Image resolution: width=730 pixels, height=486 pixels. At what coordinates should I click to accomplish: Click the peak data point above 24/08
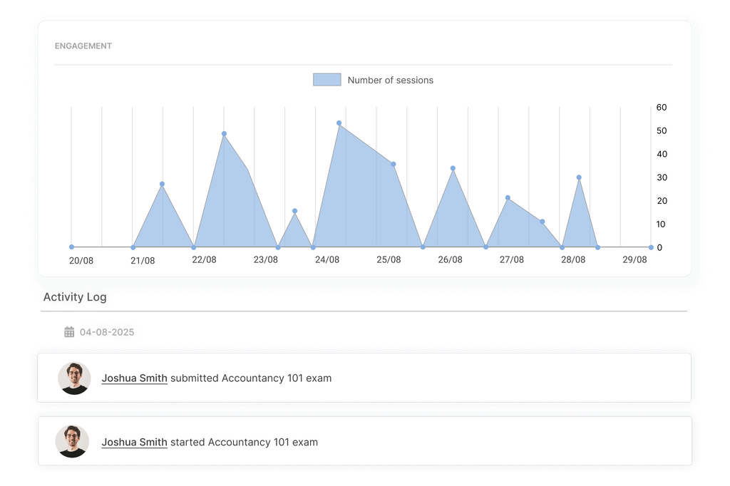(x=339, y=124)
